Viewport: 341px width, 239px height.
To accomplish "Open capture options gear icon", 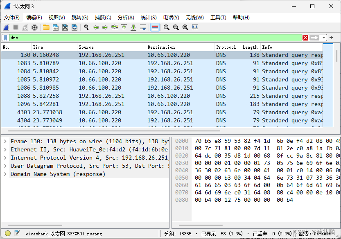I will (x=34, y=27).
